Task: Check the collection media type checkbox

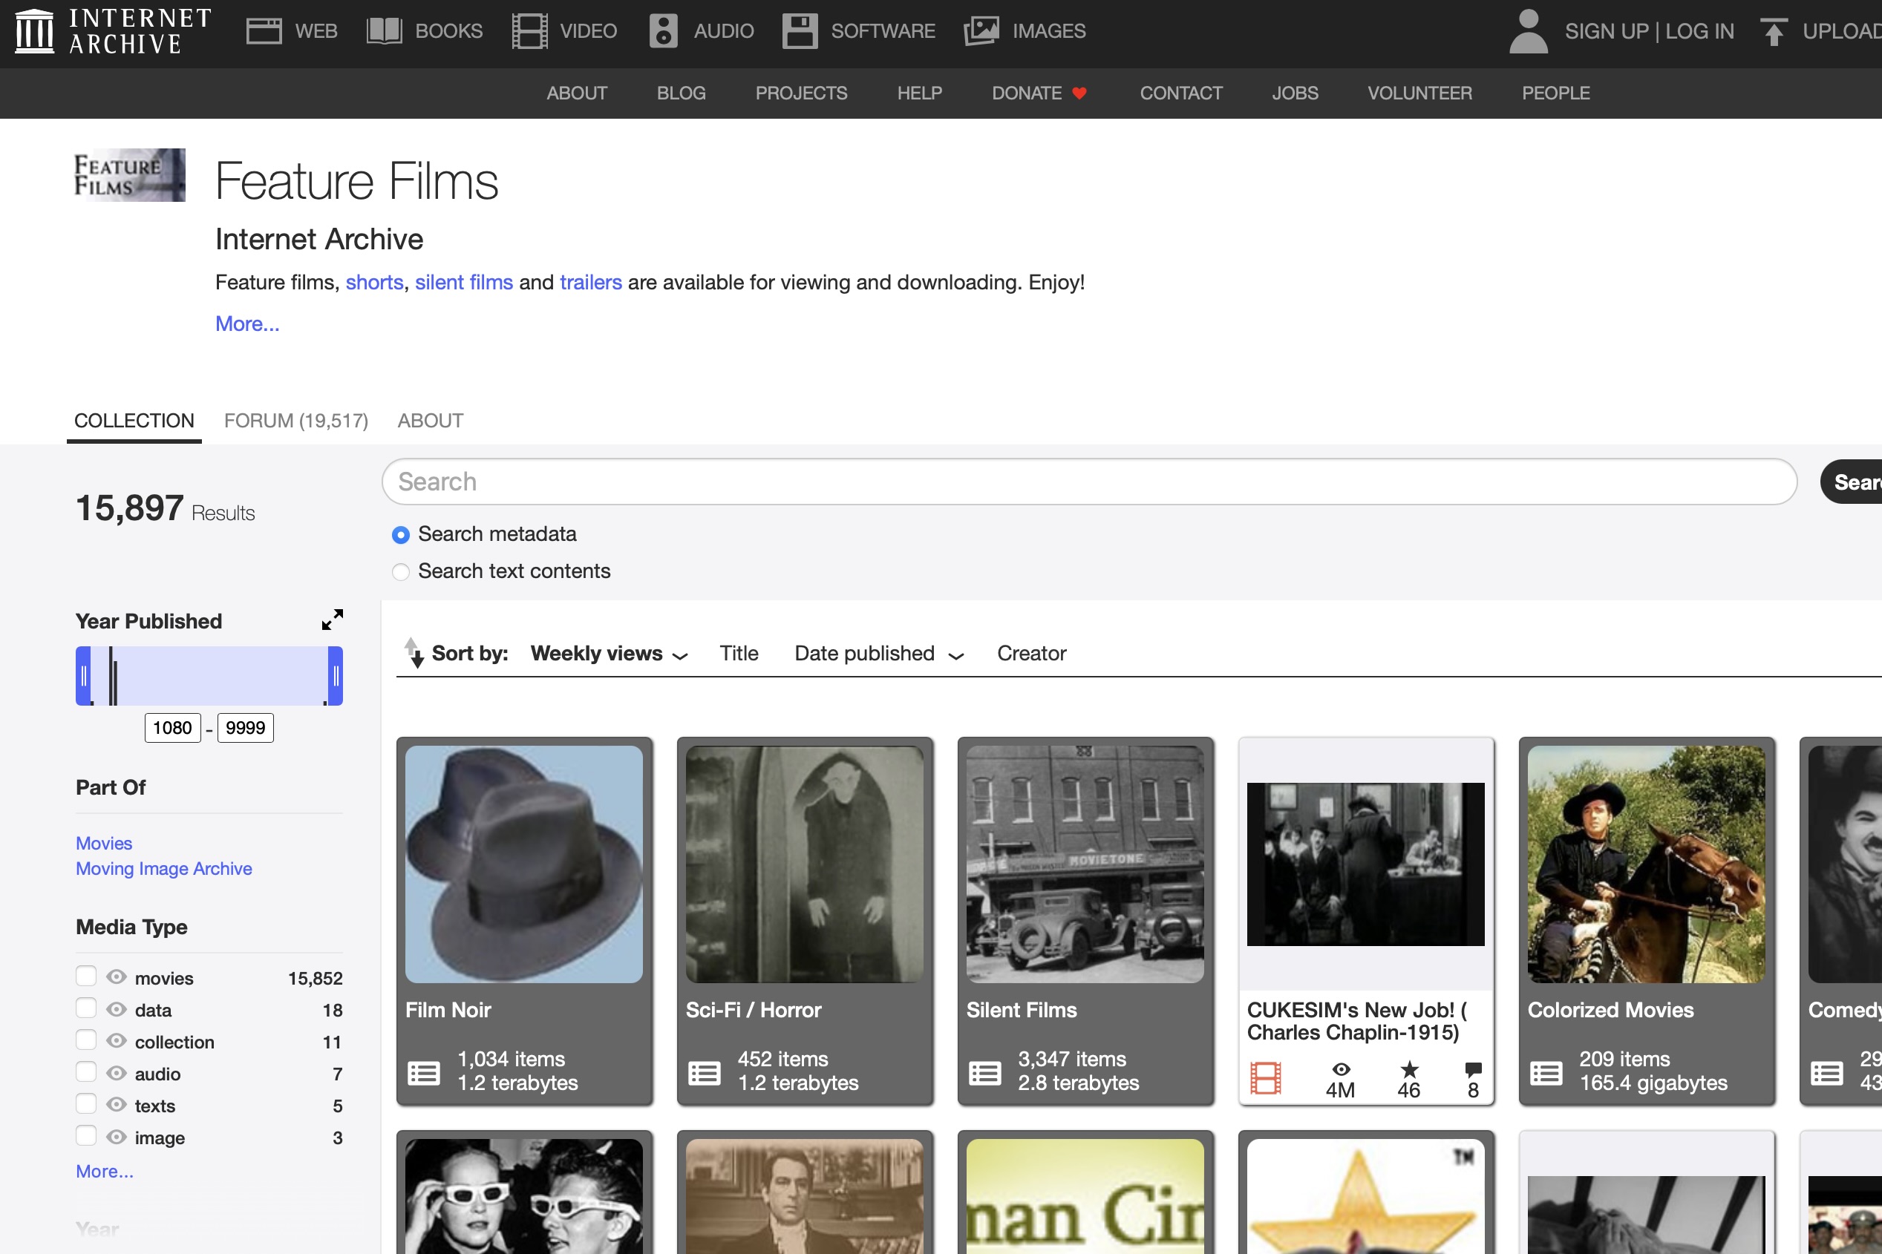Action: 86,1040
